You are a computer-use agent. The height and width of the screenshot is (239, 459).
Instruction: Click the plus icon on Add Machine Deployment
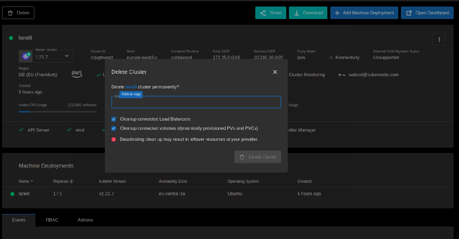(x=337, y=13)
